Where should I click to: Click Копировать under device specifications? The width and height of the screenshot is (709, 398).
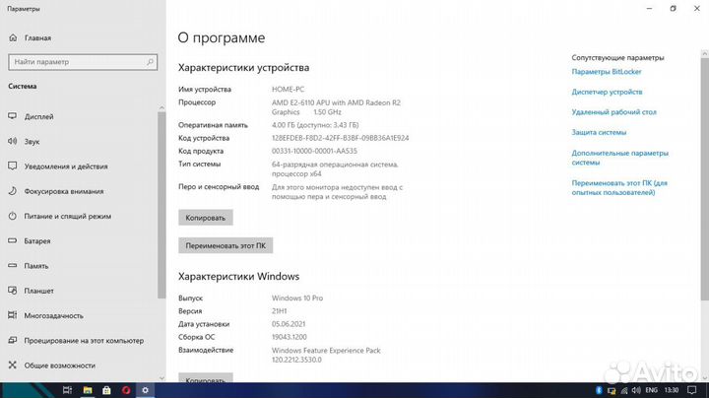pos(205,218)
